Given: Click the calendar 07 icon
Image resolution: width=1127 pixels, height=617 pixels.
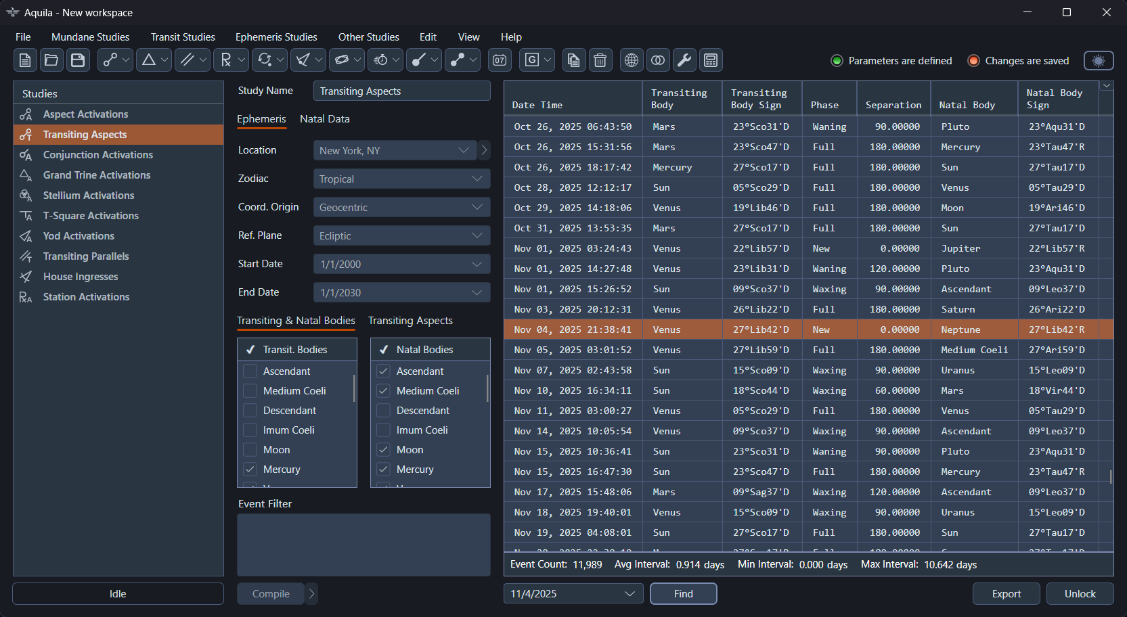Looking at the screenshot, I should point(500,60).
